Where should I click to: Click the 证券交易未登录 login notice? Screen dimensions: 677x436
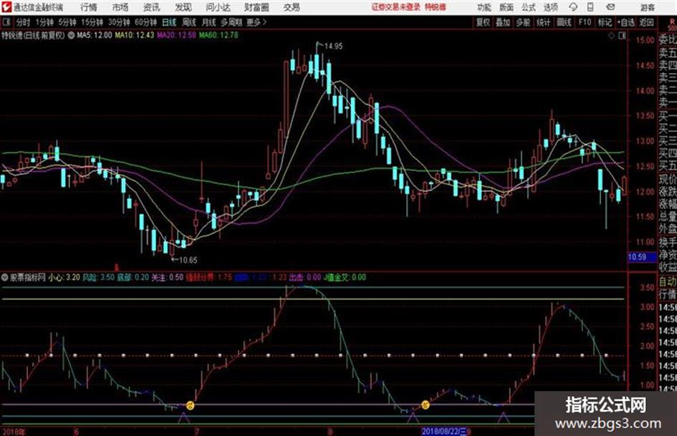pos(395,7)
